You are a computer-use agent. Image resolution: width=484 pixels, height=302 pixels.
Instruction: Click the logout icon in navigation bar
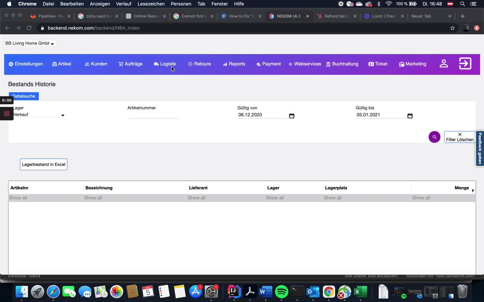tap(465, 63)
